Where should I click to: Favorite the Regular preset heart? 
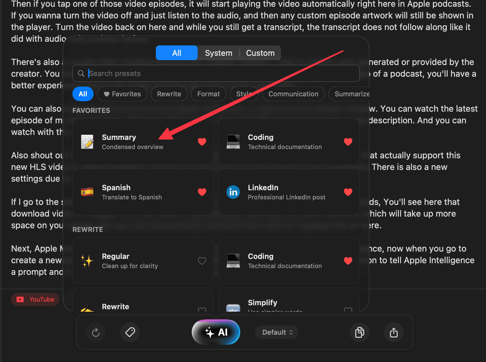tap(202, 261)
